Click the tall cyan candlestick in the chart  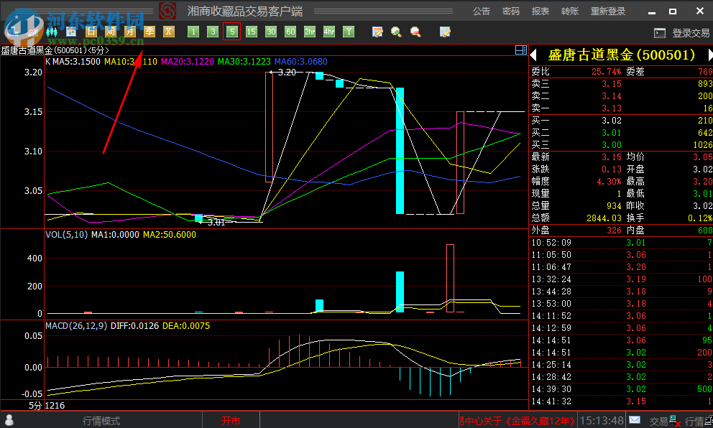pos(400,151)
